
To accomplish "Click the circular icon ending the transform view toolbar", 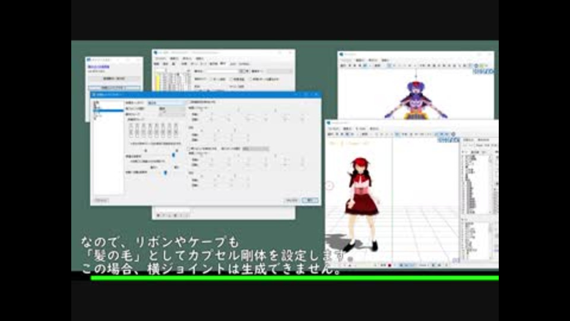I will pos(453,134).
